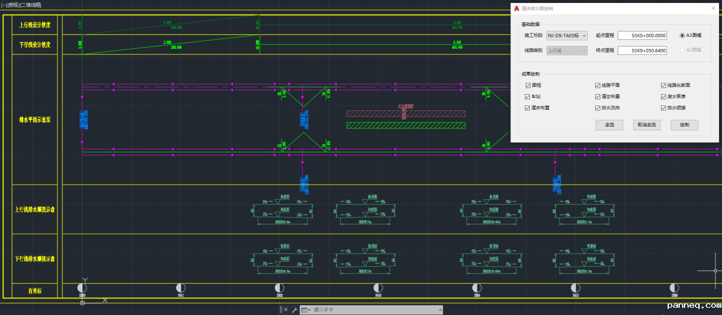Click the 全选 button
The image size is (722, 315).
pyautogui.click(x=609, y=125)
